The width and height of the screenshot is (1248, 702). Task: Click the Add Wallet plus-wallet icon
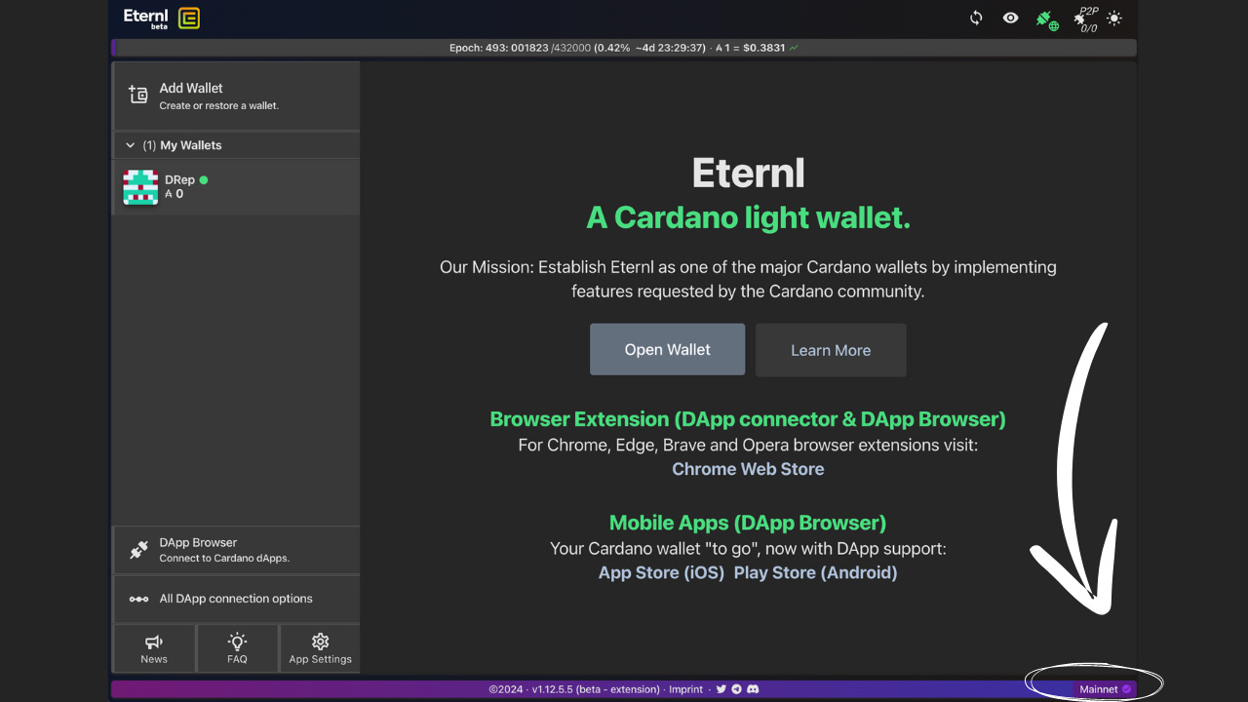(x=138, y=95)
